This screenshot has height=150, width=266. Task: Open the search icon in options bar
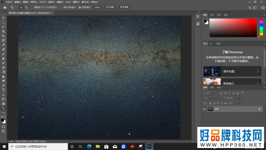tap(250, 8)
